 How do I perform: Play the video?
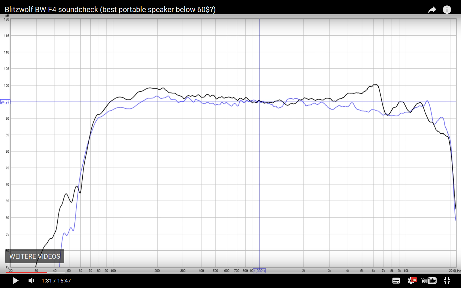pos(16,281)
